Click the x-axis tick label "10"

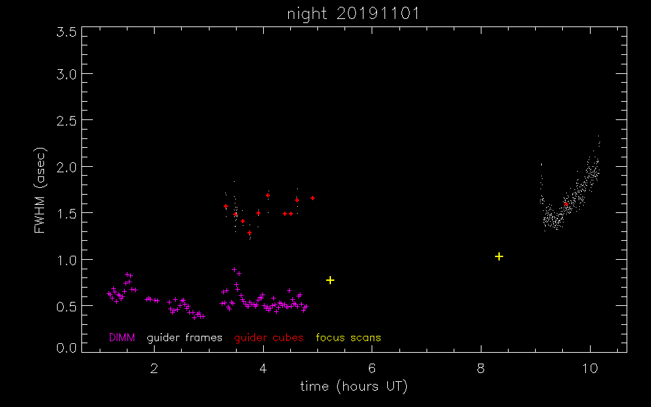point(590,368)
